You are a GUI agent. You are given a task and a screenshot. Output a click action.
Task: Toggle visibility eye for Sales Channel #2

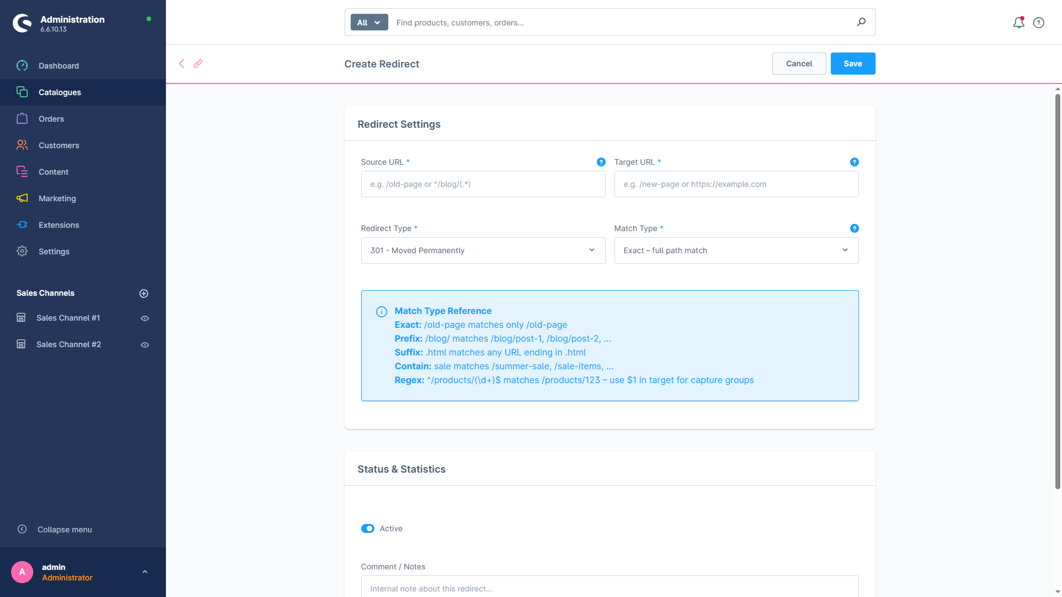pyautogui.click(x=145, y=345)
